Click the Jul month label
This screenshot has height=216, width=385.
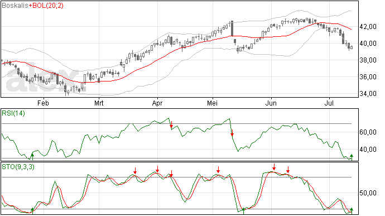(x=329, y=103)
